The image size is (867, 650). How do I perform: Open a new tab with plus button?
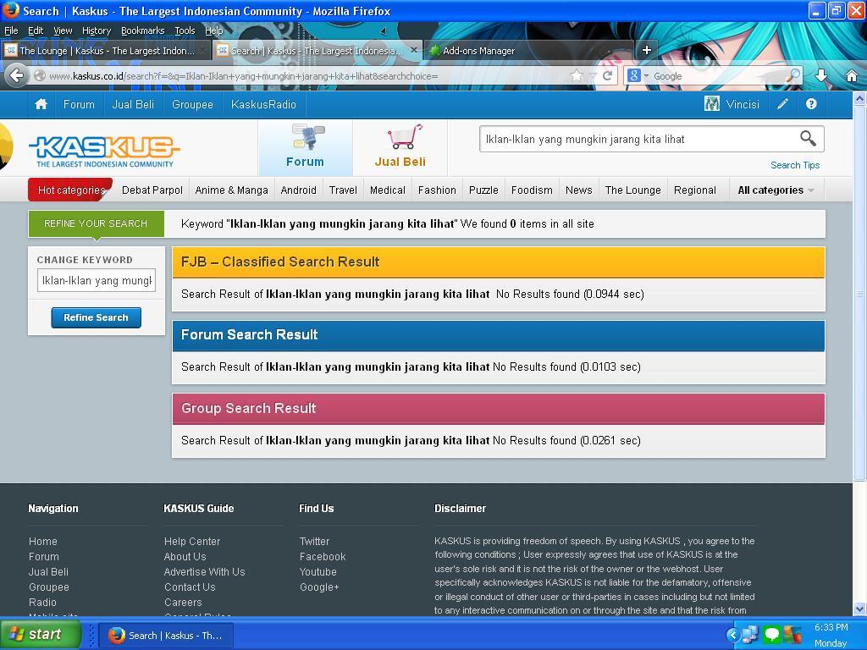coord(646,50)
